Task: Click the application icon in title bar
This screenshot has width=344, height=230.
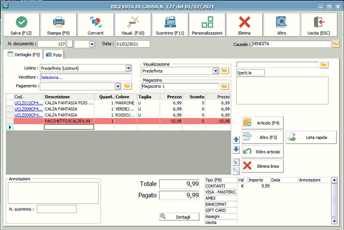Action: point(5,6)
